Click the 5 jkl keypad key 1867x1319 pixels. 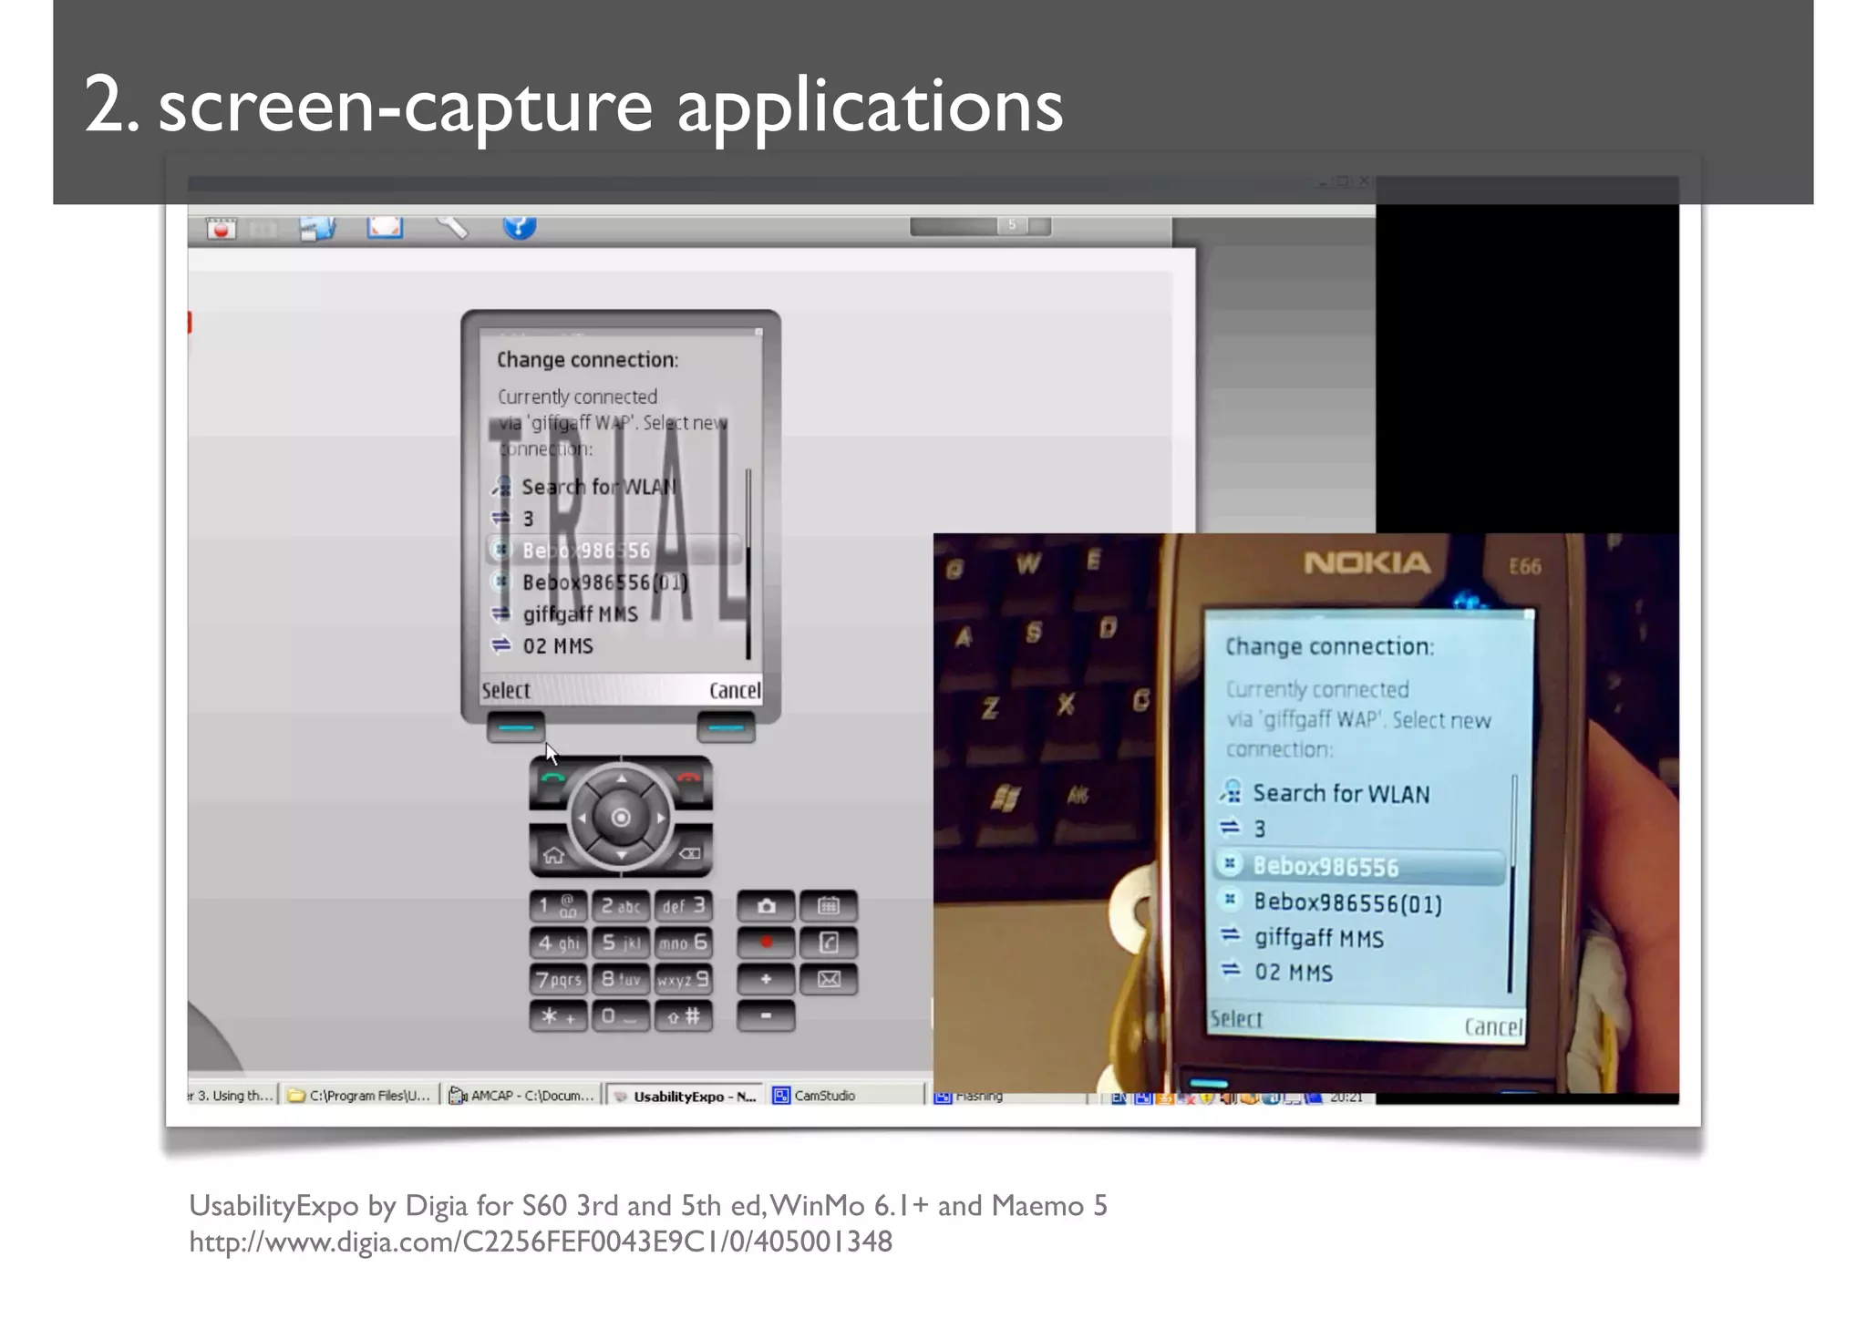[621, 943]
